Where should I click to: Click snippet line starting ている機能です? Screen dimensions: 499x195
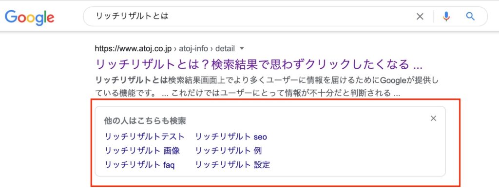(x=248, y=94)
